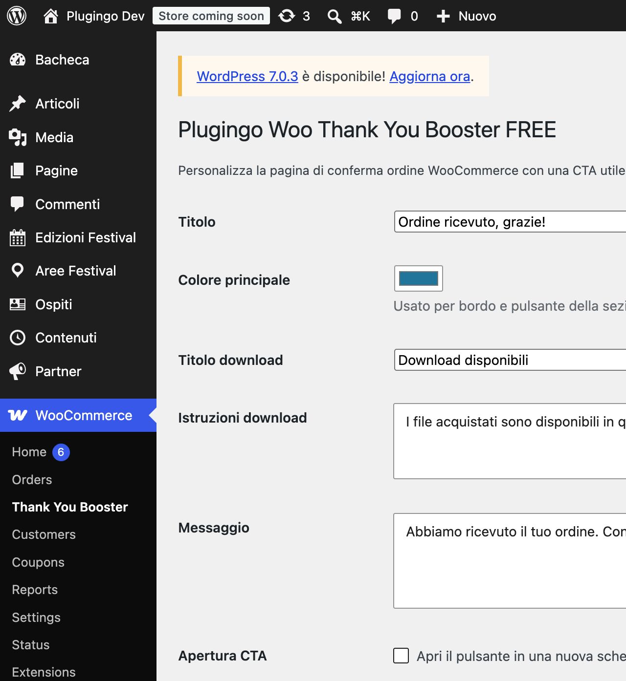Go to WooCommerce Orders
Image resolution: width=626 pixels, height=681 pixels.
(x=32, y=480)
